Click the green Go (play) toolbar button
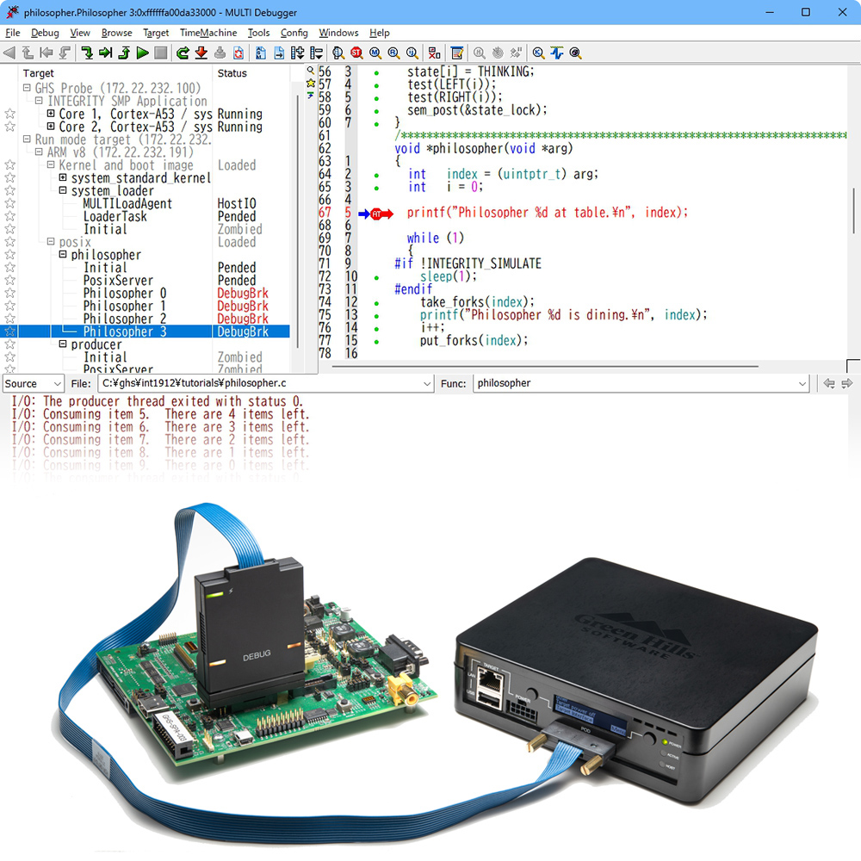Image resolution: width=861 pixels, height=861 pixels. click(142, 53)
